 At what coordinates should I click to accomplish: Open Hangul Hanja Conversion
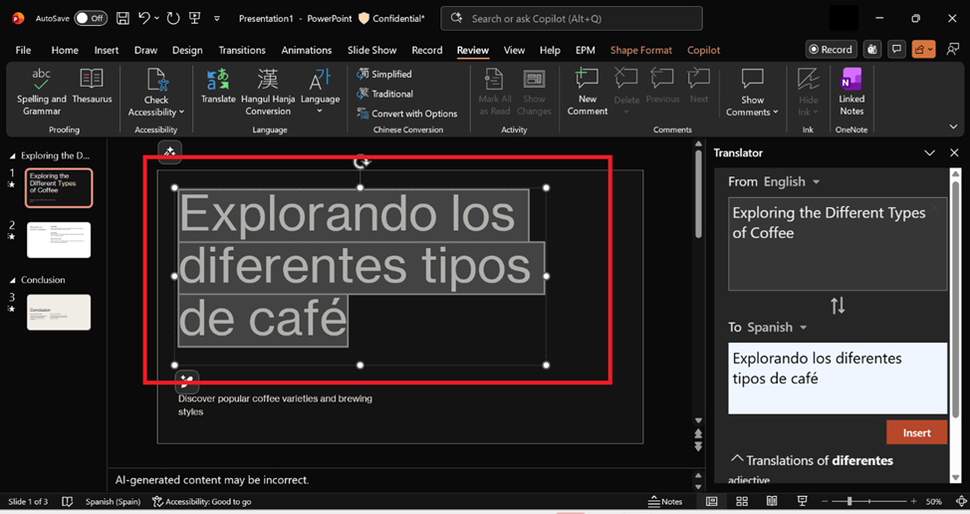click(267, 92)
